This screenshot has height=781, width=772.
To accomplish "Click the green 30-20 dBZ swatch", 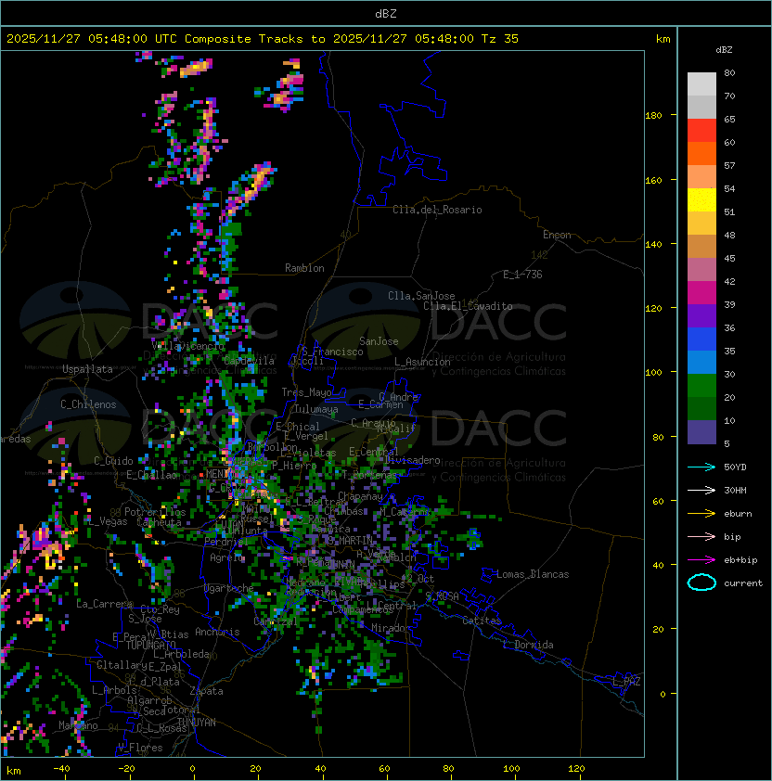I will click(x=701, y=385).
